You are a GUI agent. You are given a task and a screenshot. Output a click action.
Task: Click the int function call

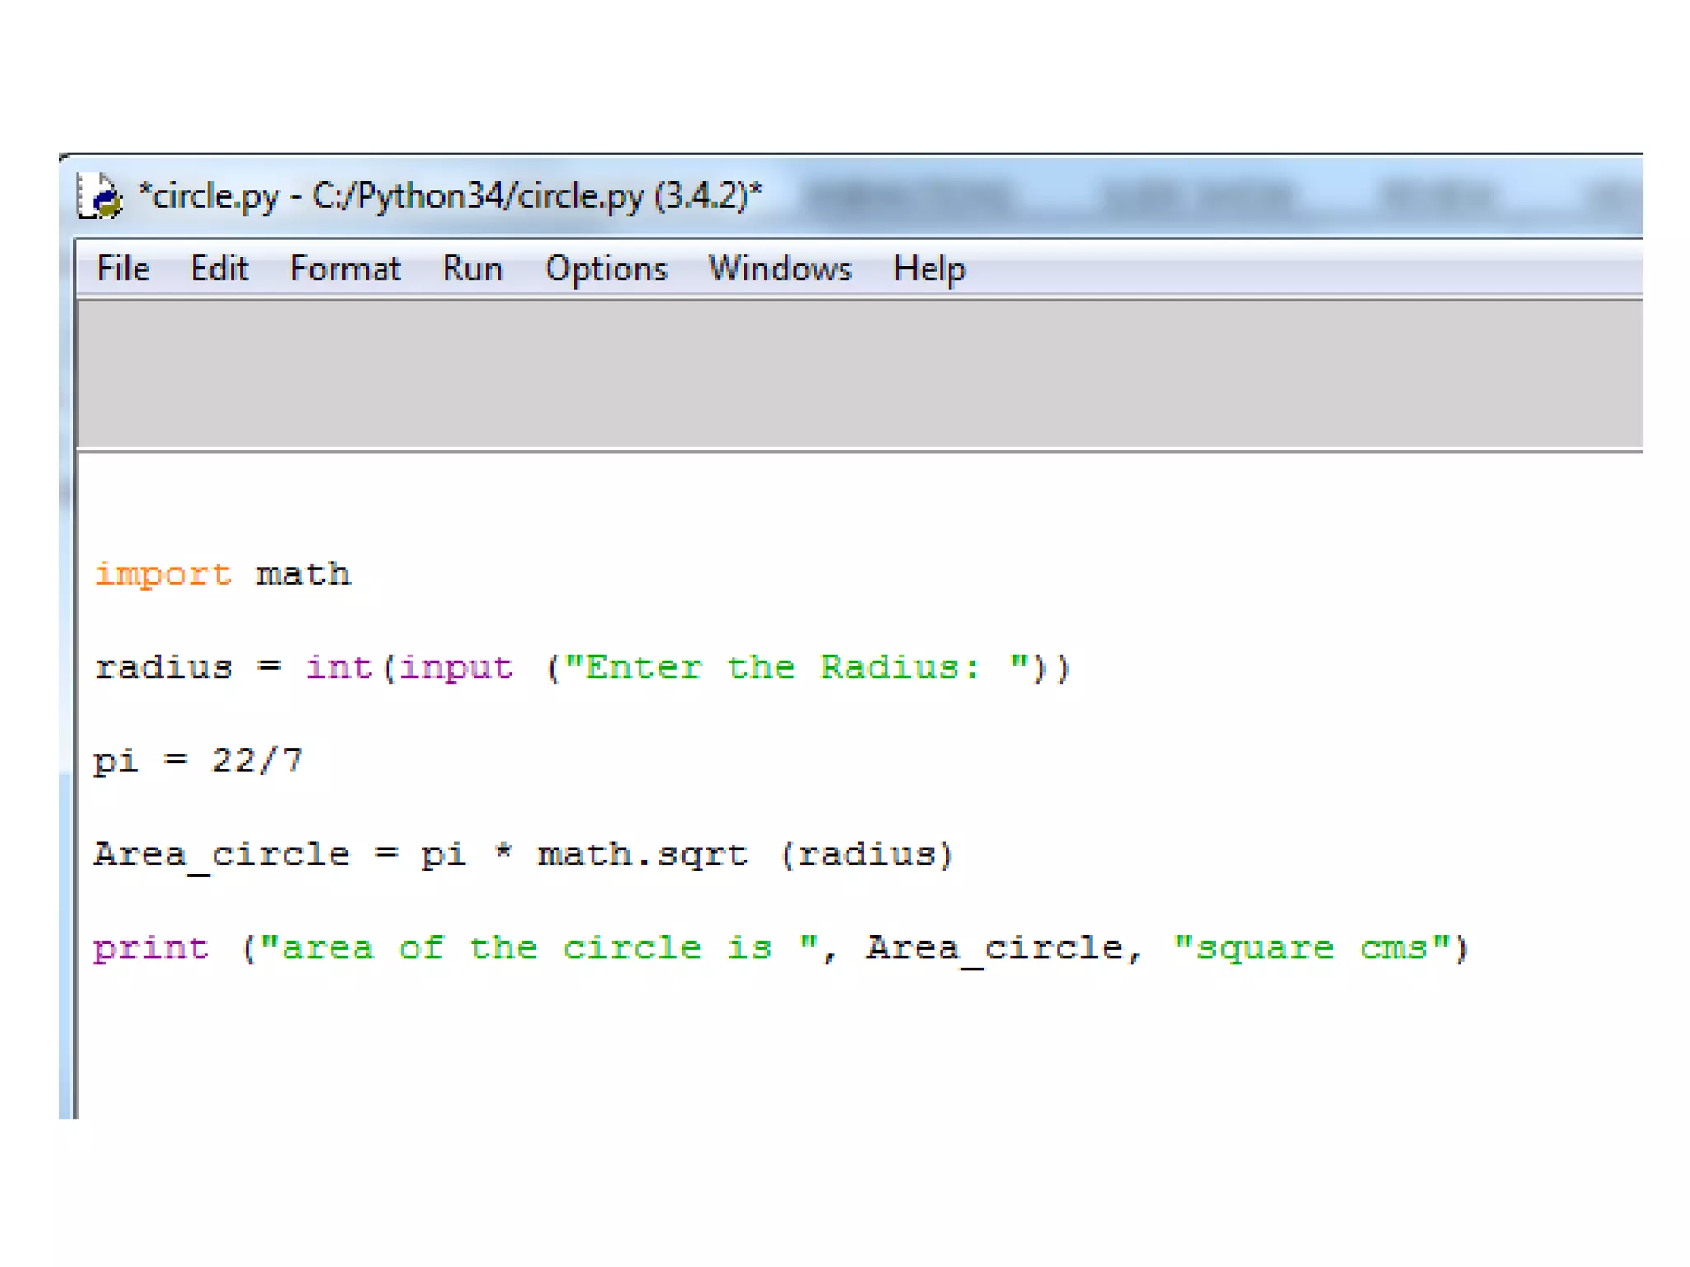338,667
